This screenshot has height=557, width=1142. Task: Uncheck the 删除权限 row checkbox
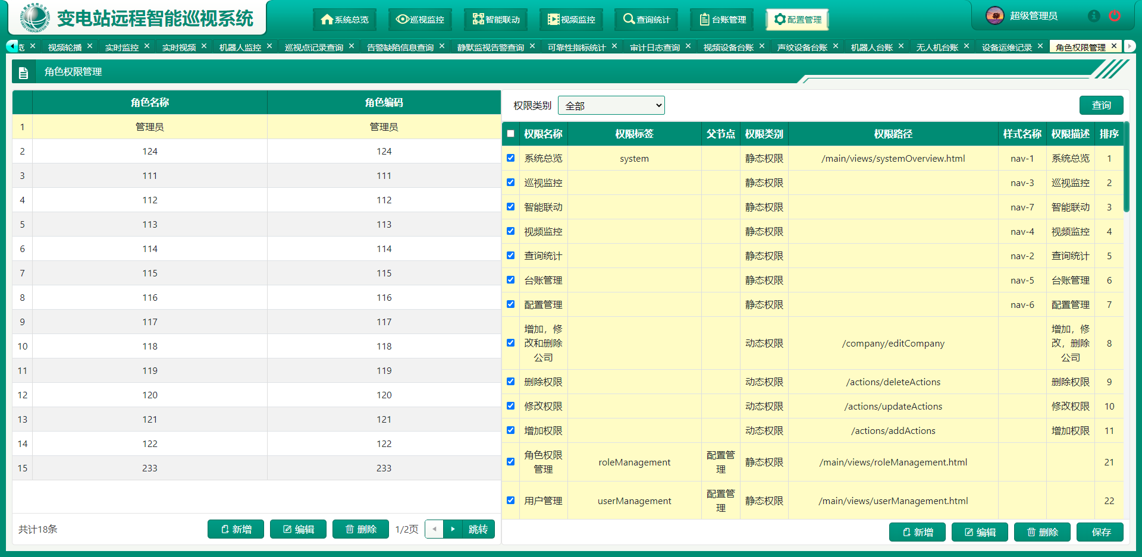(x=510, y=382)
